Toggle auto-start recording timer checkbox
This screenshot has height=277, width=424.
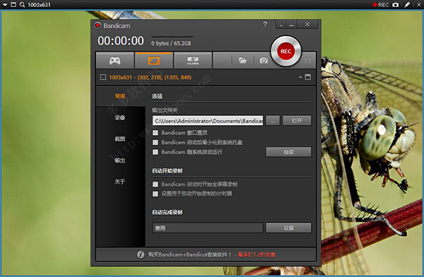pyautogui.click(x=155, y=194)
